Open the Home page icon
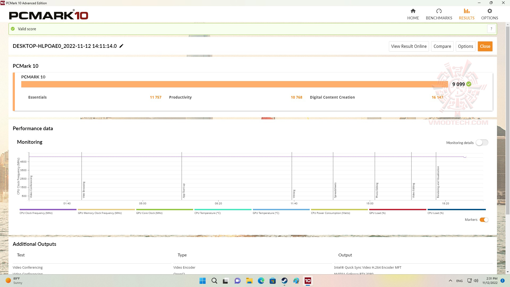 pyautogui.click(x=413, y=11)
